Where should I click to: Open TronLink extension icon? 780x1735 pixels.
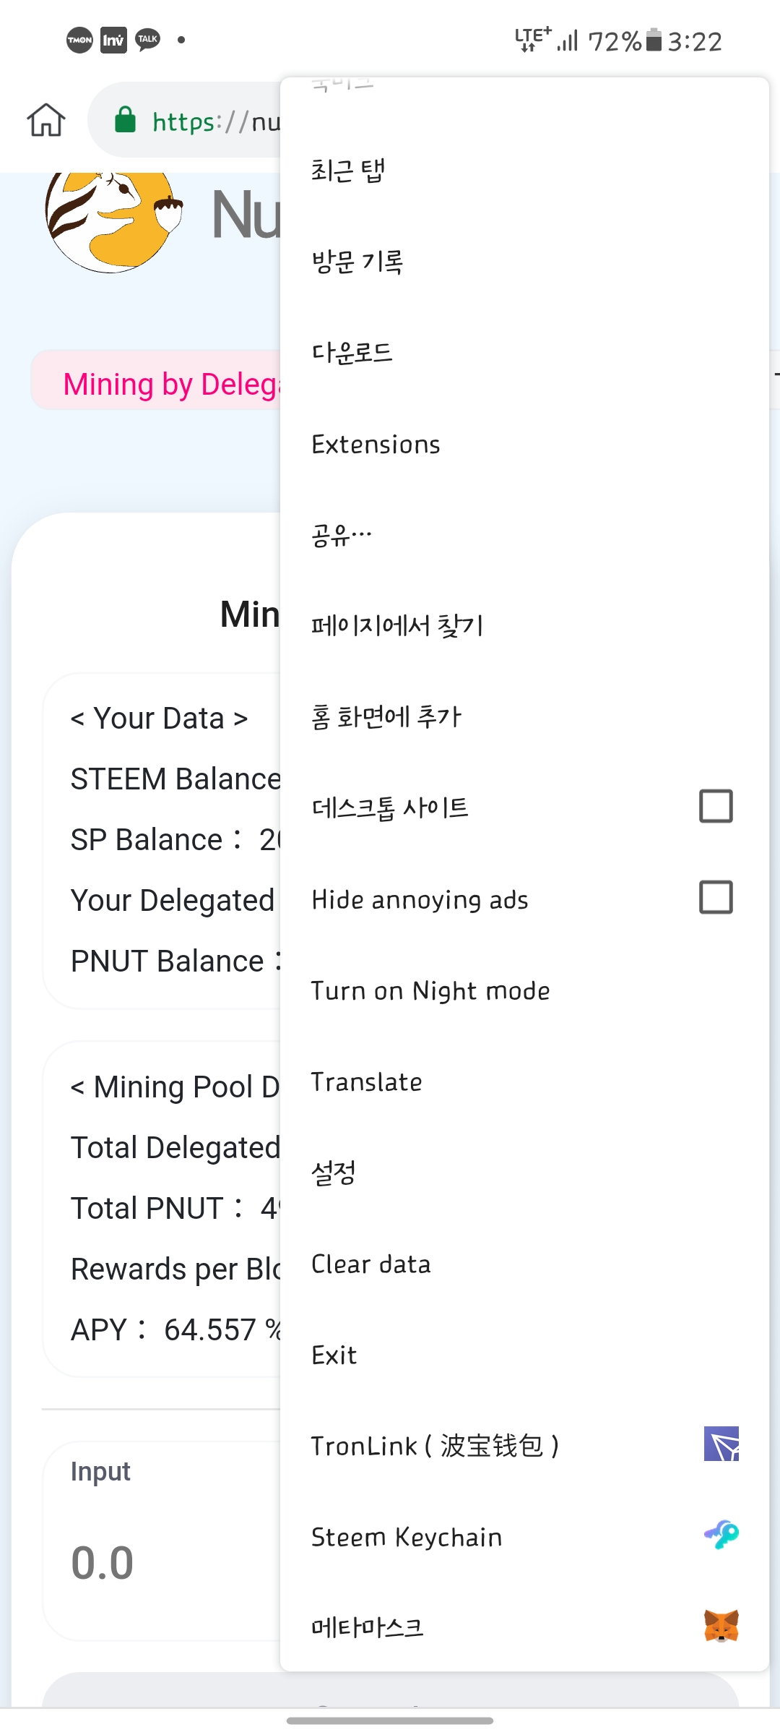pos(721,1444)
